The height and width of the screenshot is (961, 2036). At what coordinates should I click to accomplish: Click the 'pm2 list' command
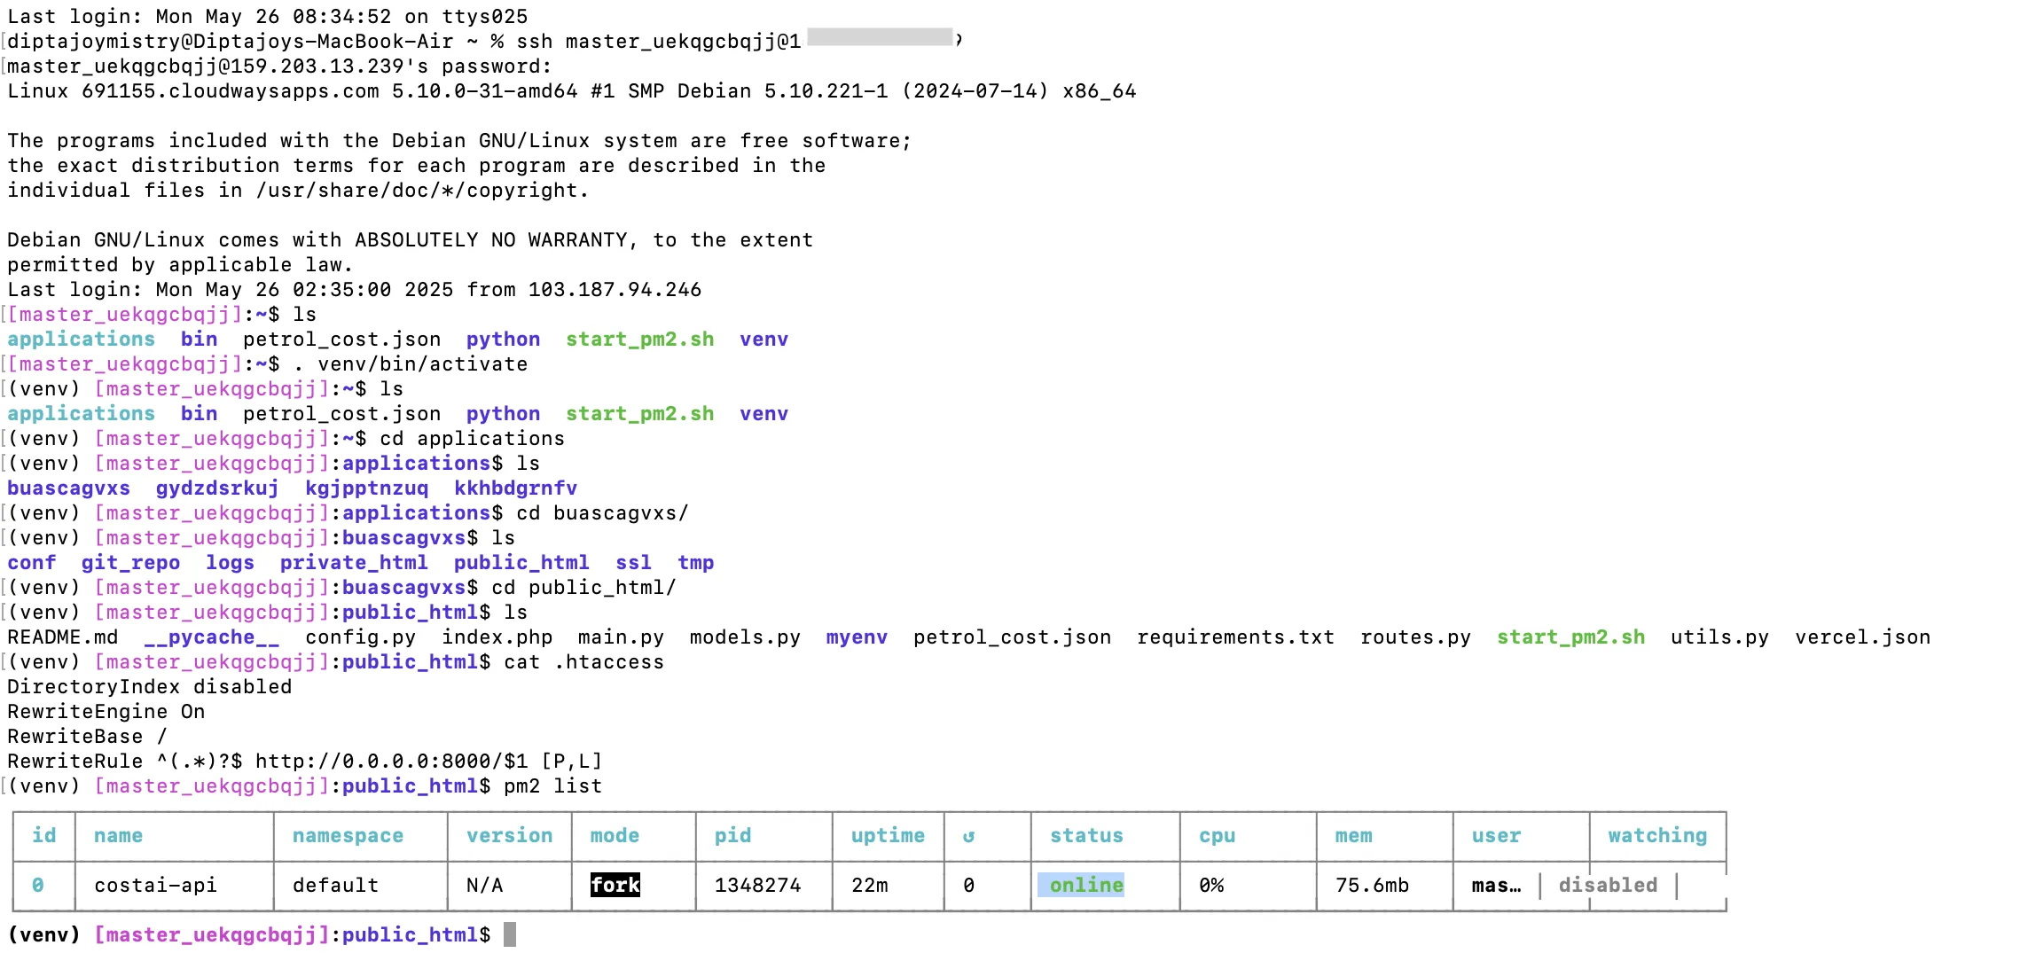553,786
